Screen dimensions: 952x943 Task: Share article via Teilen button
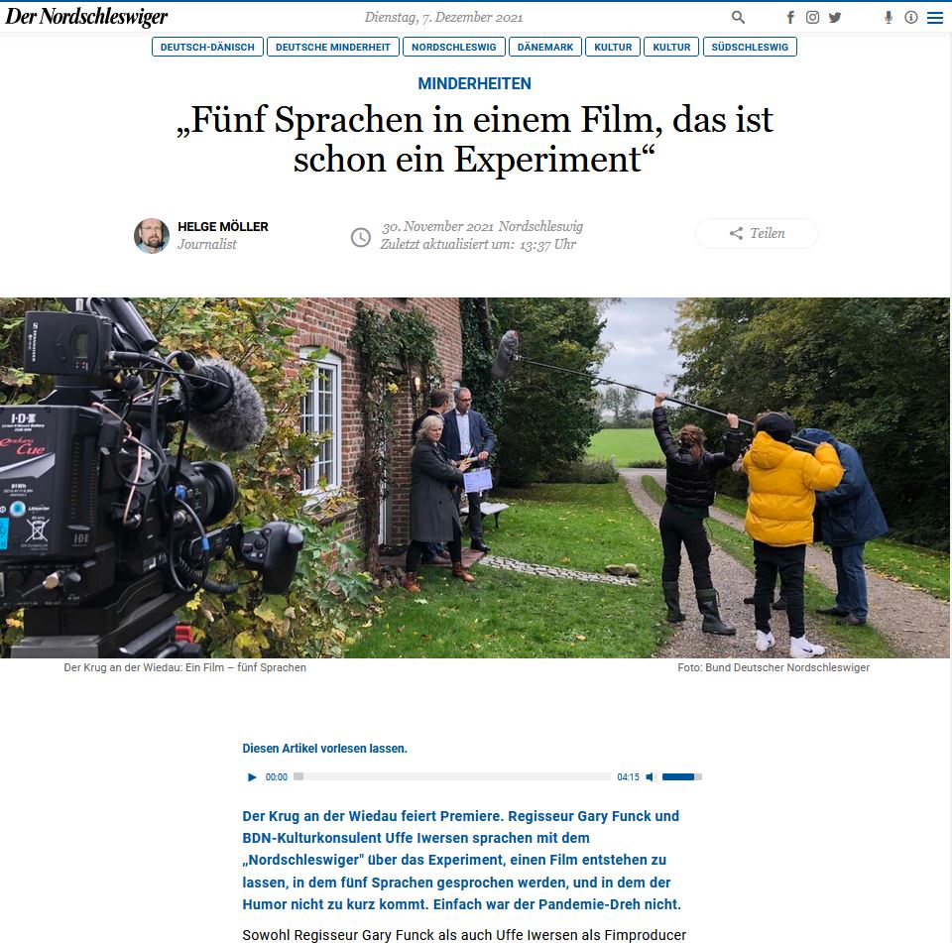click(757, 233)
